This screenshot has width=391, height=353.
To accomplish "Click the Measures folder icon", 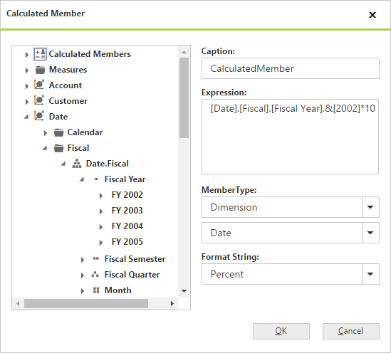I will (x=40, y=70).
